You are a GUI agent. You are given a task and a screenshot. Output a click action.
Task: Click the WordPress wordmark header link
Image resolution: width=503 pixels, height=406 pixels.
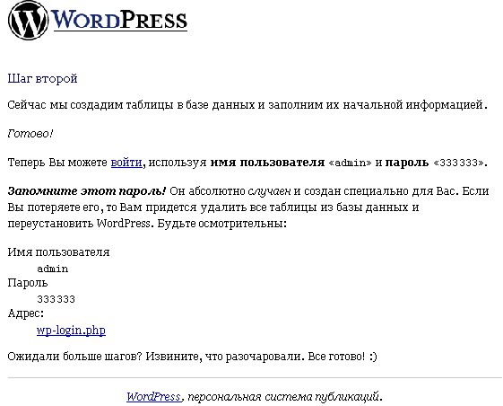tap(119, 21)
